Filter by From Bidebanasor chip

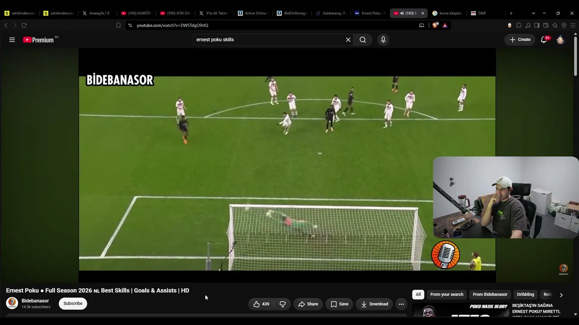click(x=490, y=294)
